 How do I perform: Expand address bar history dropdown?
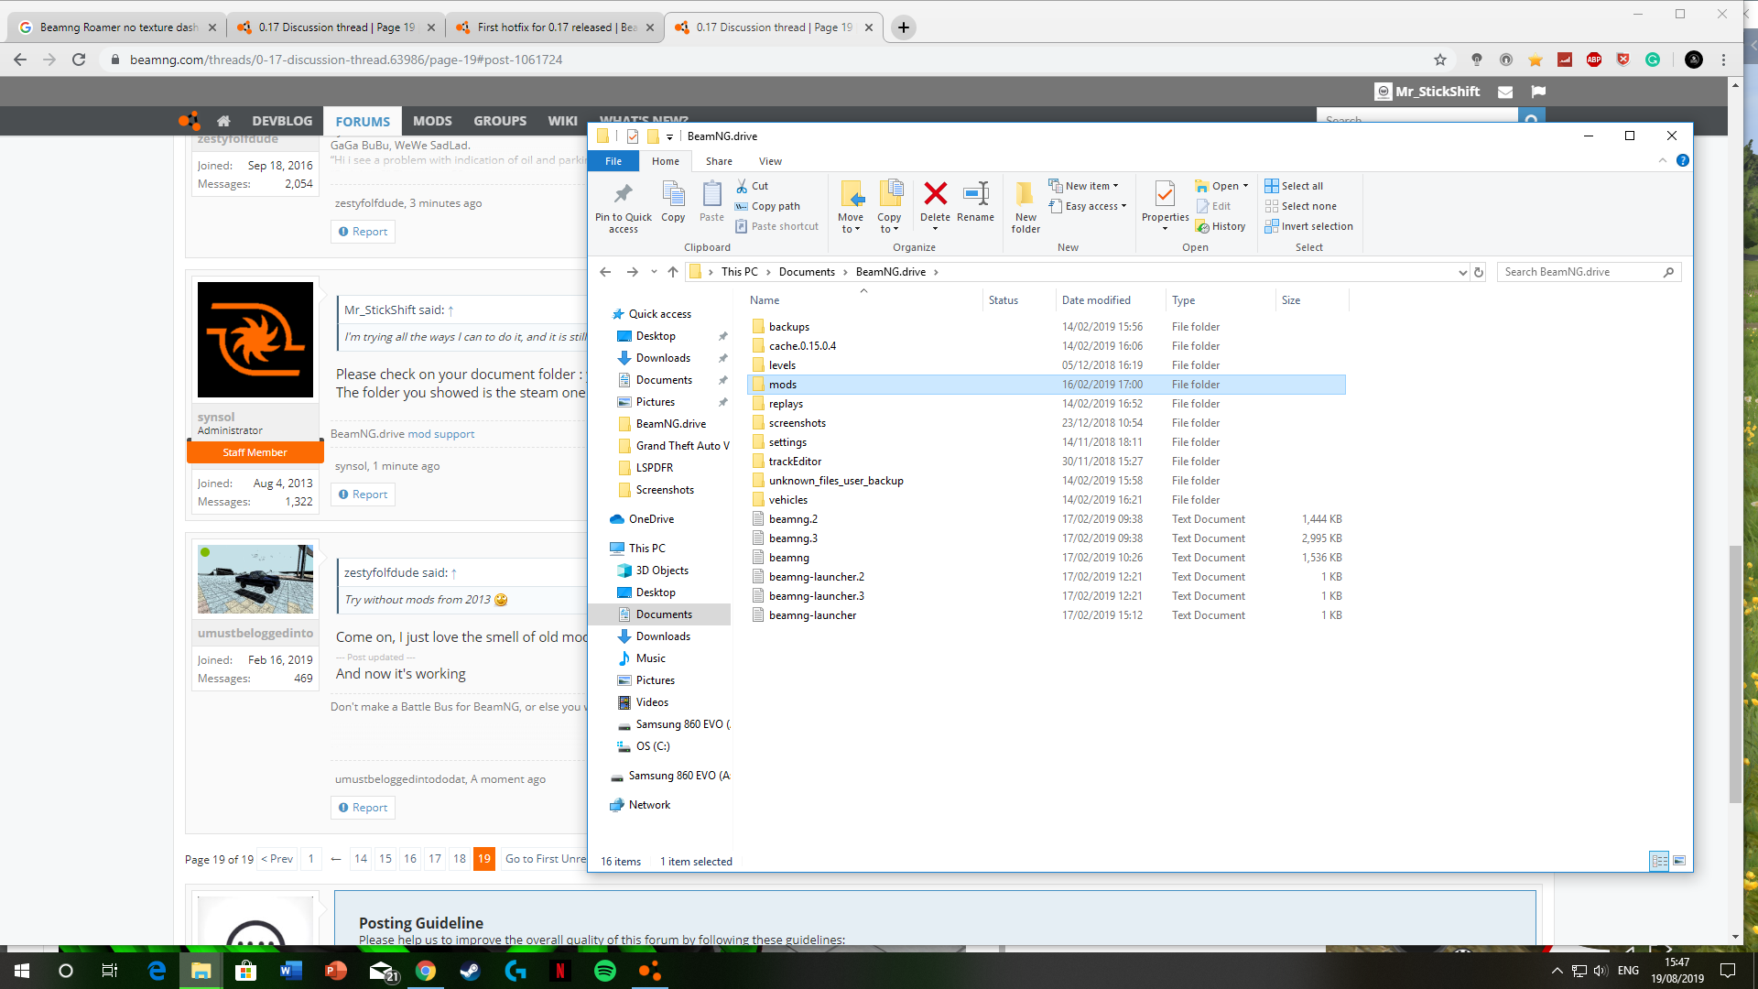[1462, 272]
